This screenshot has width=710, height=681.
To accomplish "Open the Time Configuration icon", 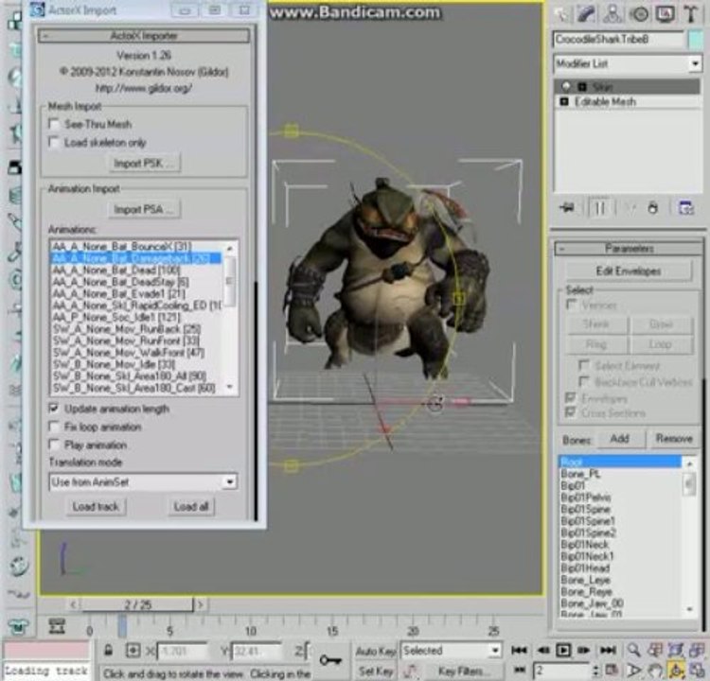I will [x=612, y=671].
